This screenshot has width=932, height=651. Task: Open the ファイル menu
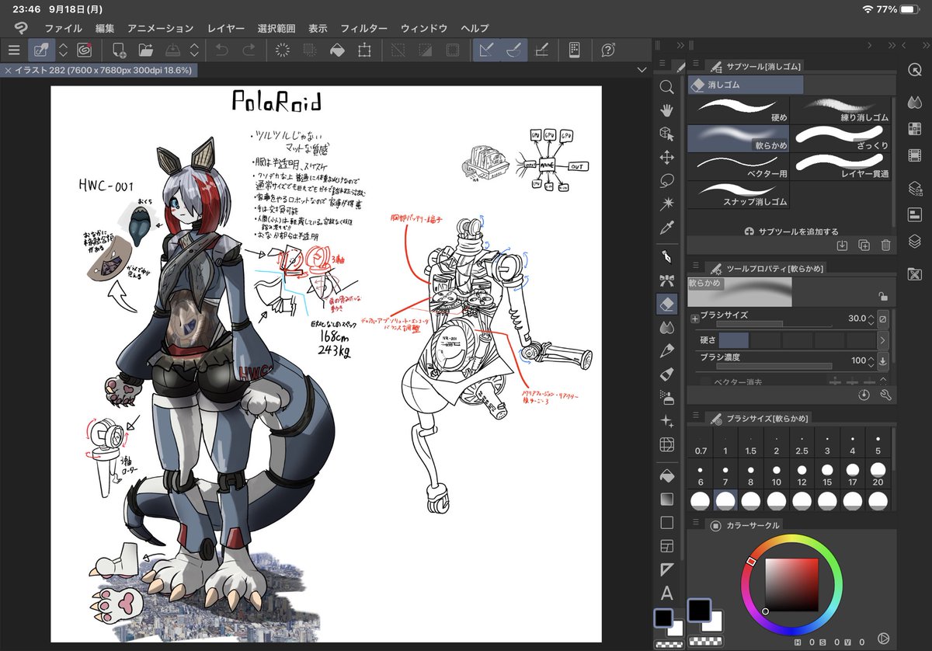coord(63,28)
